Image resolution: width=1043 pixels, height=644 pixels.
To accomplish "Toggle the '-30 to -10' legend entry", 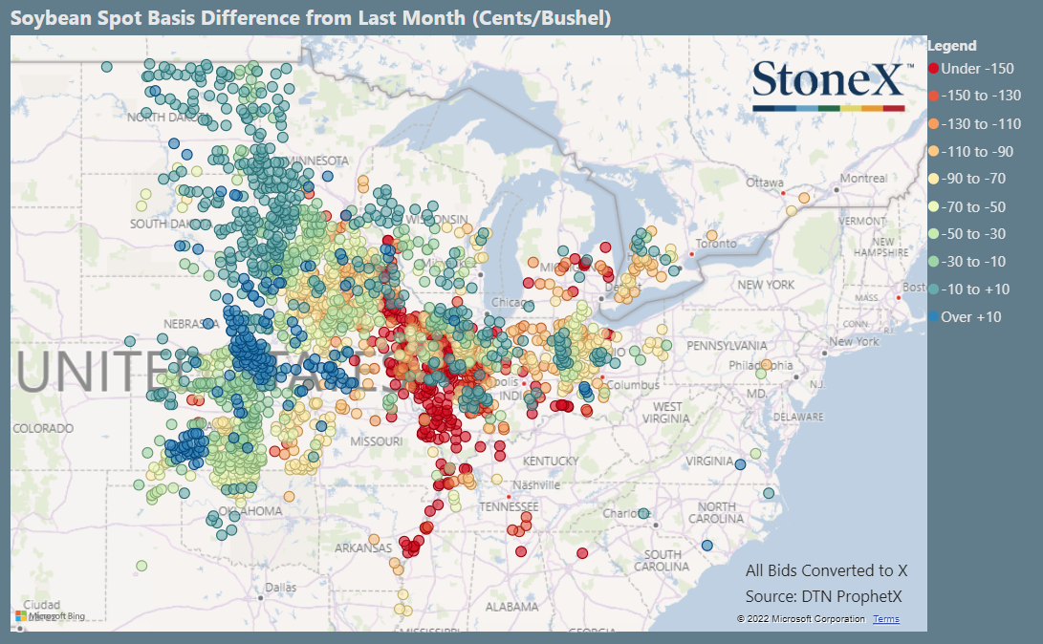I will [x=934, y=261].
